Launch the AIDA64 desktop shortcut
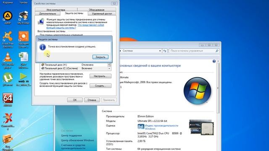This screenshot has height=151, width=269. pyautogui.click(x=8, y=100)
